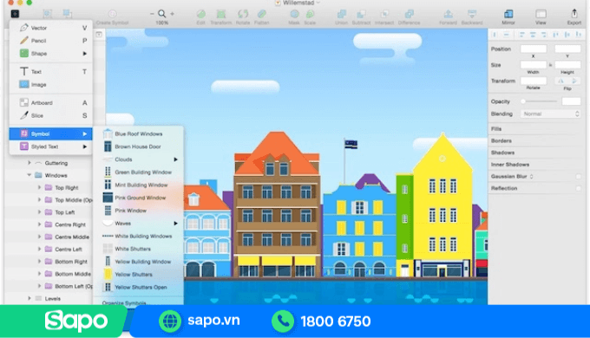The width and height of the screenshot is (590, 338).
Task: Apply the Subtract boolean operation
Action: click(361, 14)
